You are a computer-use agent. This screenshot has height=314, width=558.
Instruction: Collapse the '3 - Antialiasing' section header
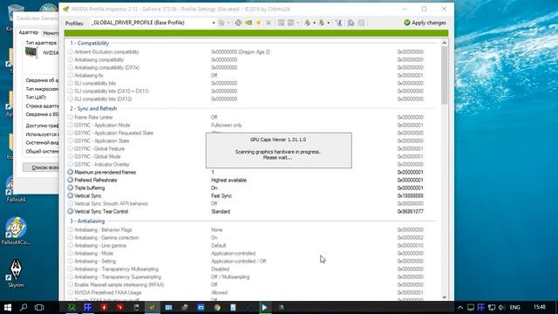87,221
